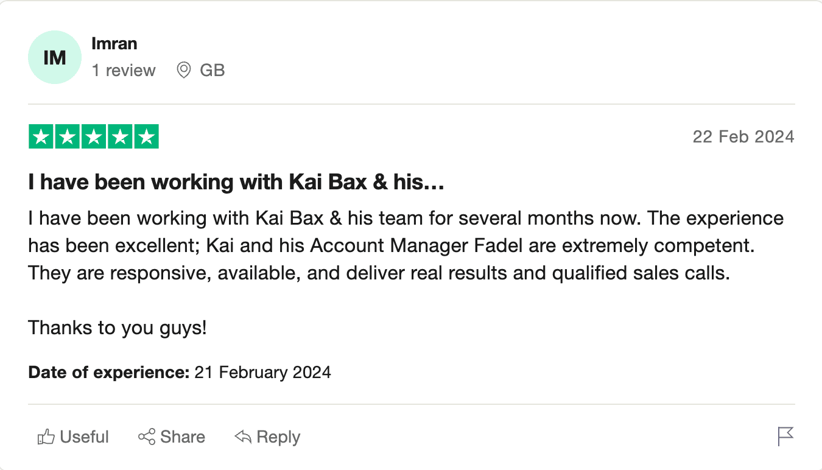Click the fifth green rating star

click(146, 137)
